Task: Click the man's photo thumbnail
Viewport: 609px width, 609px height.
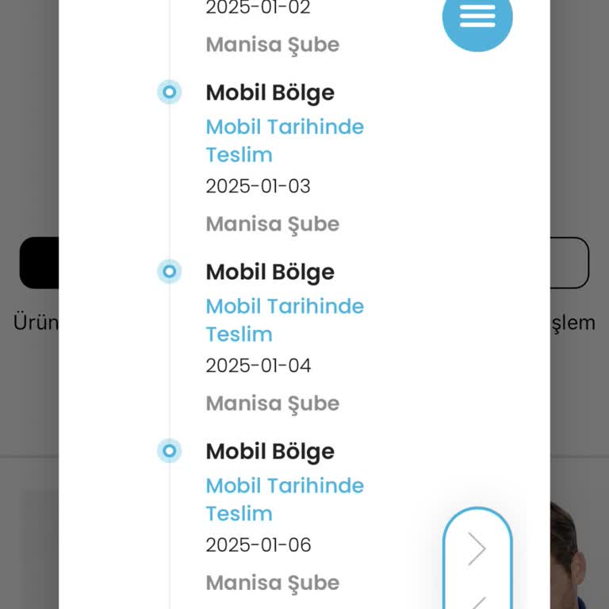Action: [569, 555]
